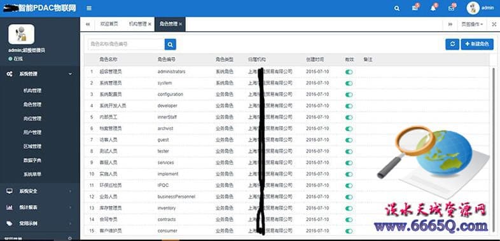Toggle fullscreen expand icon
The image size is (500, 241).
click(x=494, y=24)
